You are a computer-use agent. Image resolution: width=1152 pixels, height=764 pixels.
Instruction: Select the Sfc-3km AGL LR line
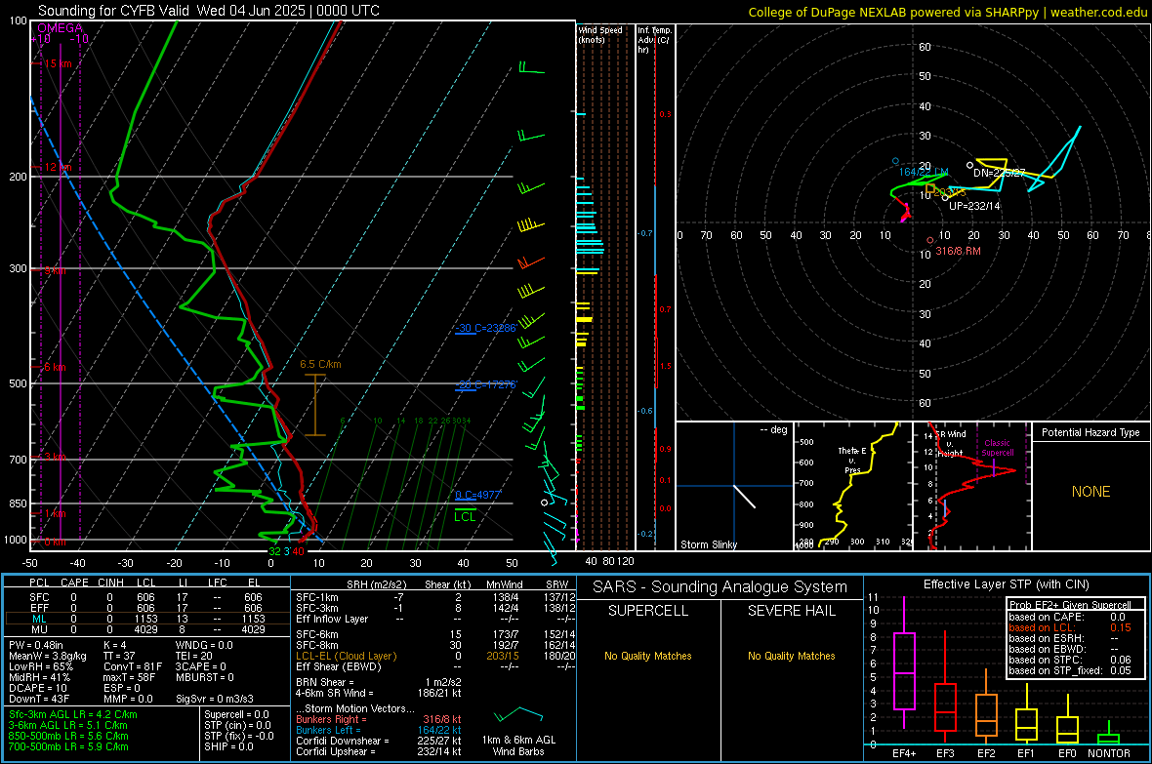73,714
